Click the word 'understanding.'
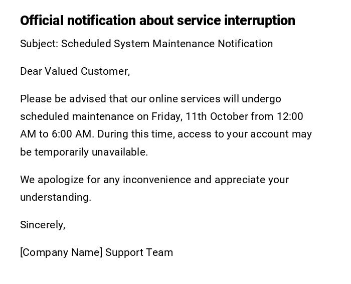The height and width of the screenshot is (284, 351). pos(55,197)
